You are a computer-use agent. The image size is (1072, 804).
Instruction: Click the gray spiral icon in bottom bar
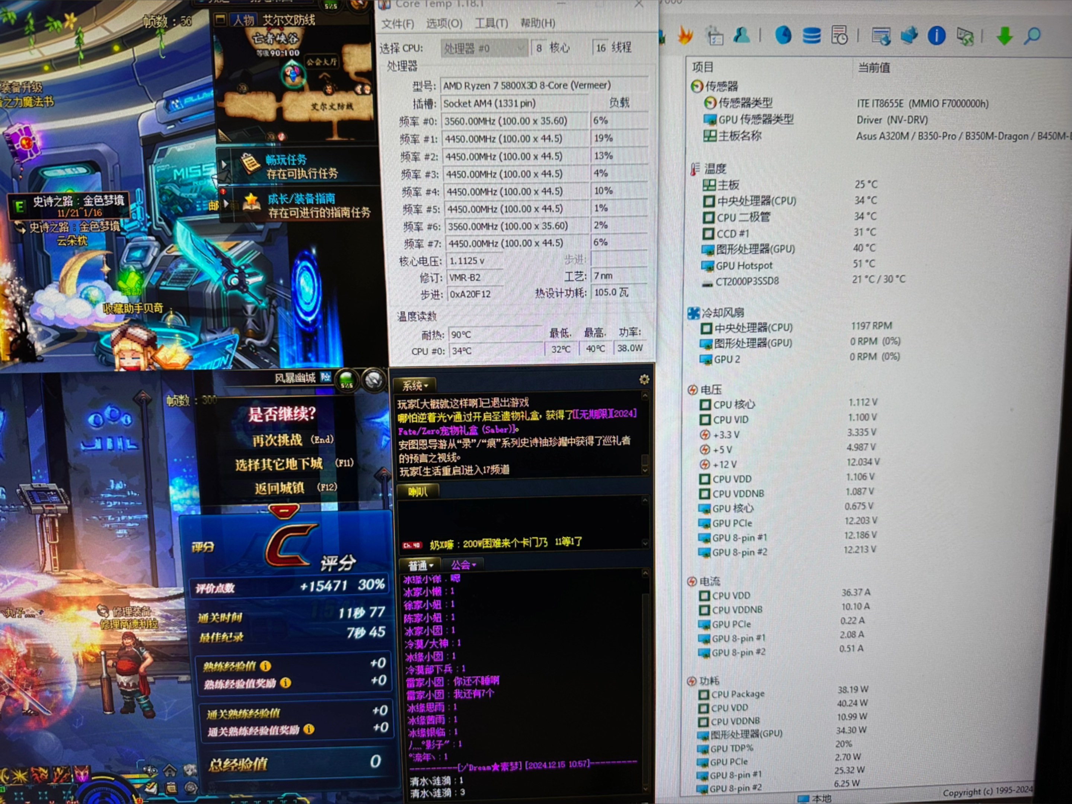pyautogui.click(x=191, y=788)
